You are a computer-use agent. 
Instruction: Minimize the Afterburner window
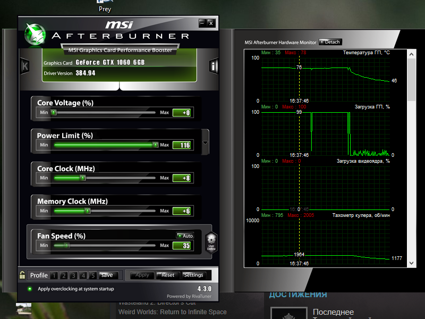tap(202, 23)
